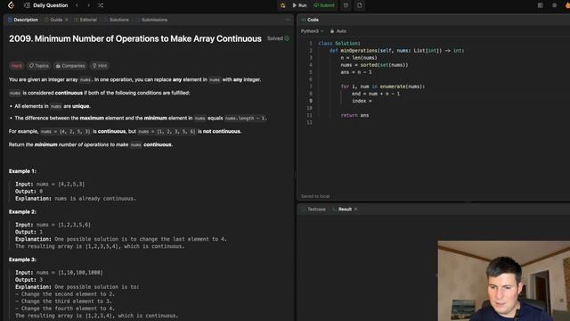This screenshot has width=570, height=321.
Task: Run the code
Action: point(299,5)
